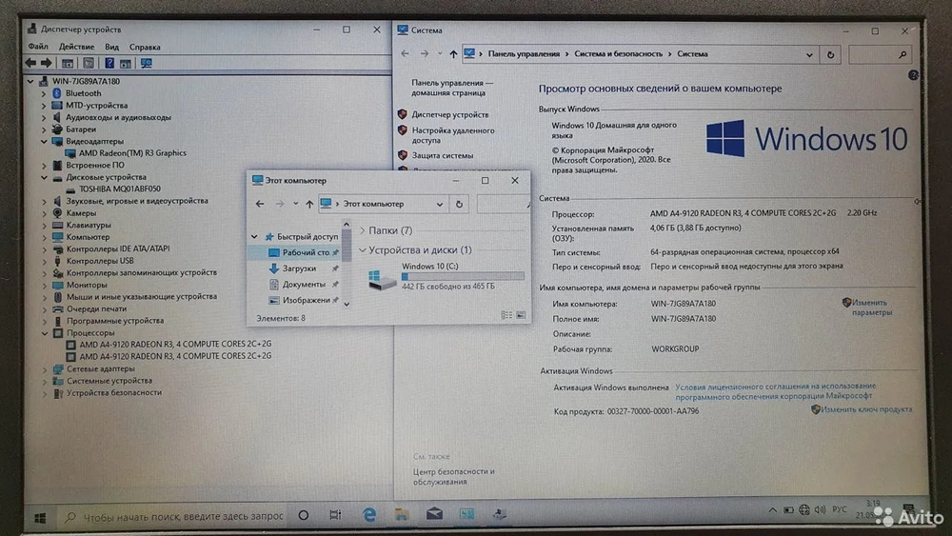
Task: Click the taskbar search box
Action: pyautogui.click(x=173, y=517)
